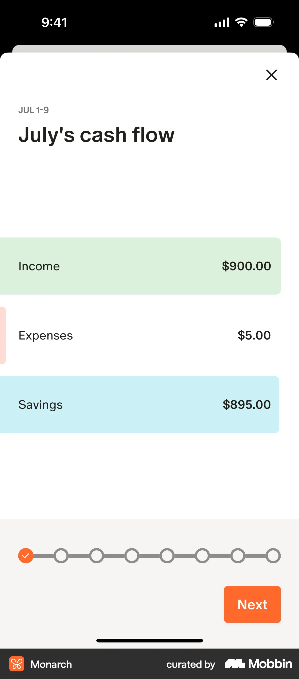
Task: Click the Monarch butterfly logo icon
Action: pos(16,664)
